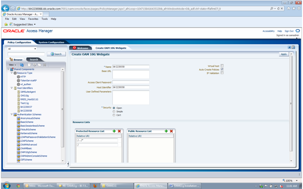This screenshot has height=189, width=303.
Task: Open the browser home page icon
Action: click(289, 8)
